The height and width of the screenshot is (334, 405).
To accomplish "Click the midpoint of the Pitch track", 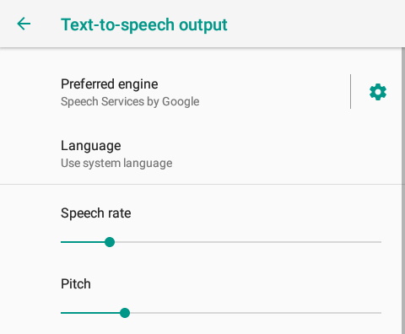I will tap(221, 313).
